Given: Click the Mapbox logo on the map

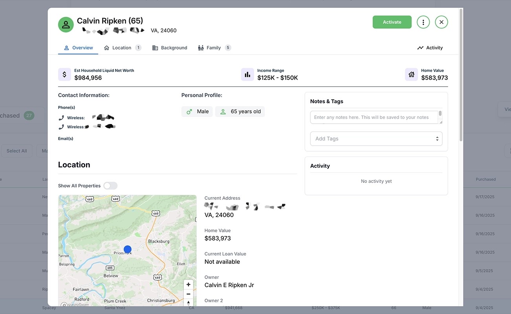Looking at the screenshot, I should click(75, 304).
